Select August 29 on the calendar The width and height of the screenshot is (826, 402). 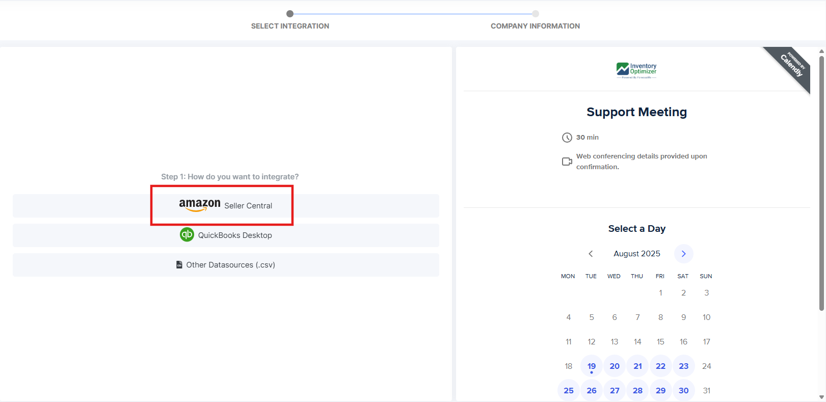660,390
